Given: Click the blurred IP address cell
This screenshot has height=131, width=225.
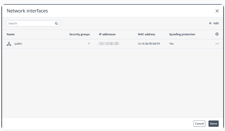Looking at the screenshot, I should (x=109, y=43).
